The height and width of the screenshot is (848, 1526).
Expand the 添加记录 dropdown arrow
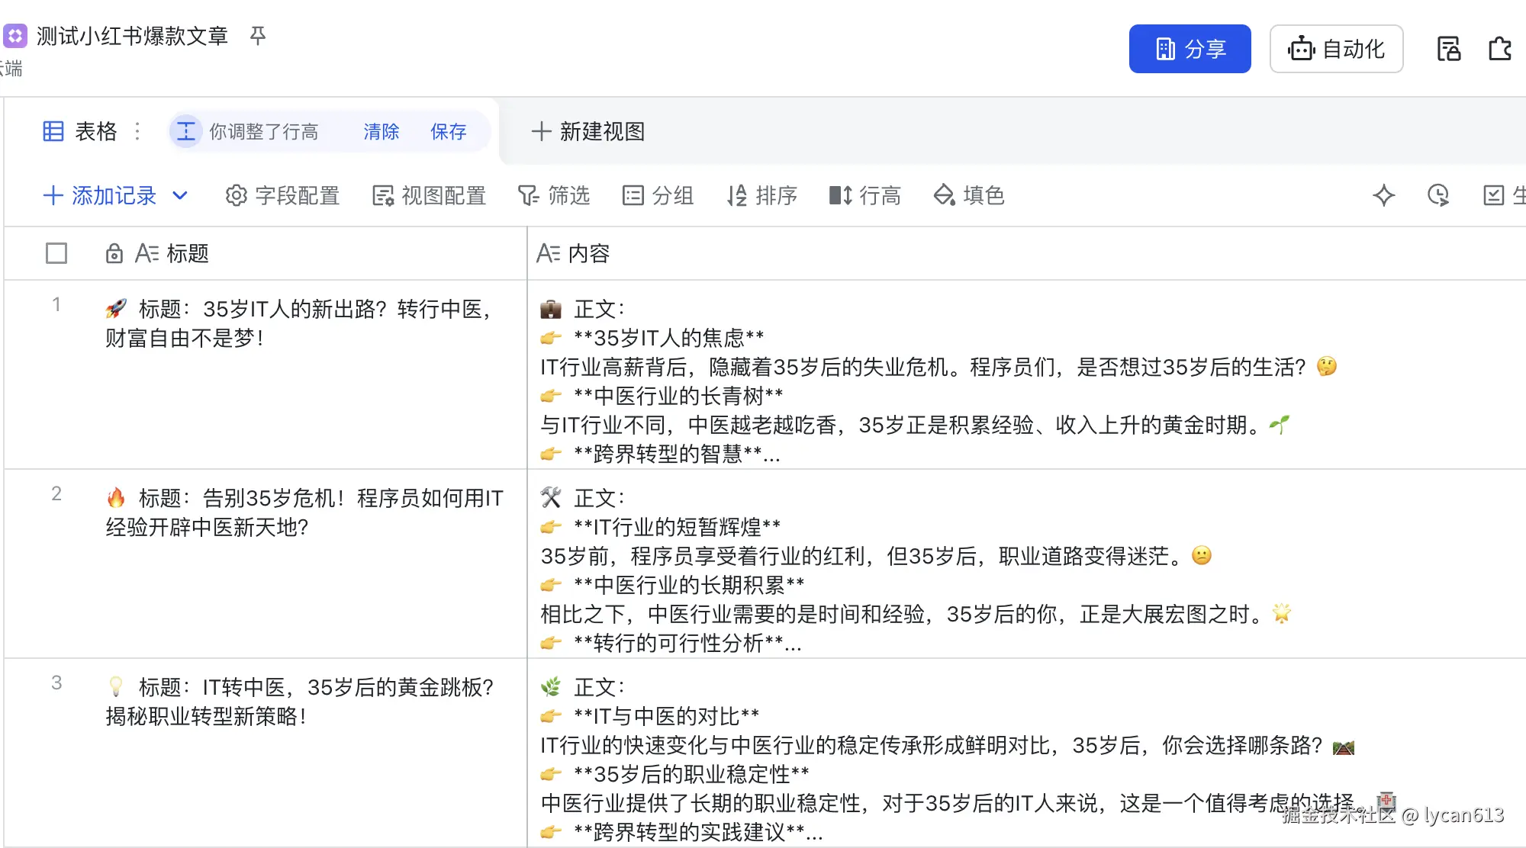pyautogui.click(x=180, y=195)
